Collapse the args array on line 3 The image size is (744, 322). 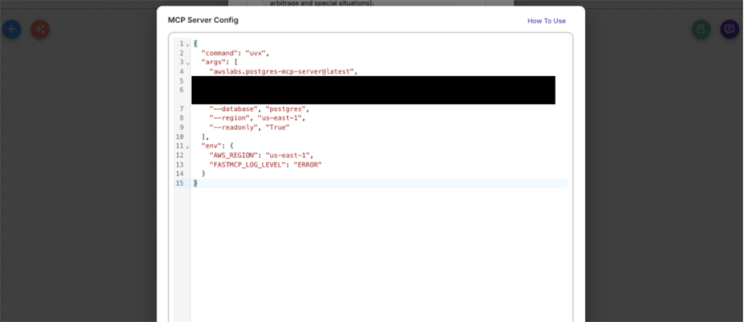[x=188, y=63]
